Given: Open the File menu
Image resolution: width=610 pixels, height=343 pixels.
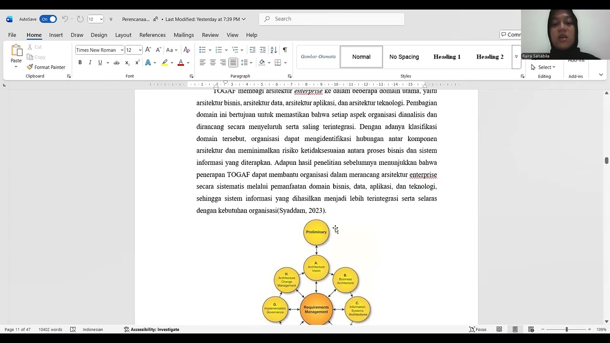Looking at the screenshot, I should (x=12, y=35).
